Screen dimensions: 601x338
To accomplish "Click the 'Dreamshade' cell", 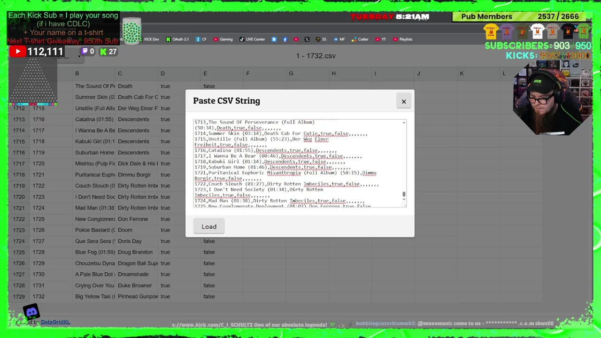I will point(137,274).
